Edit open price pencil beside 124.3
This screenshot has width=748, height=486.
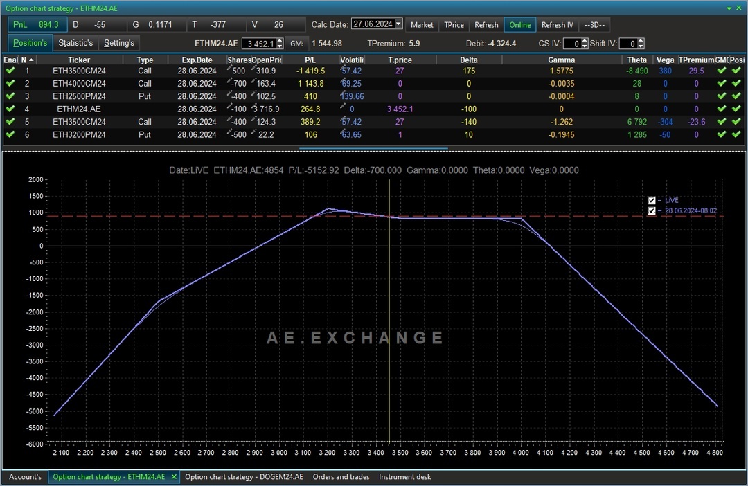pyautogui.click(x=253, y=120)
